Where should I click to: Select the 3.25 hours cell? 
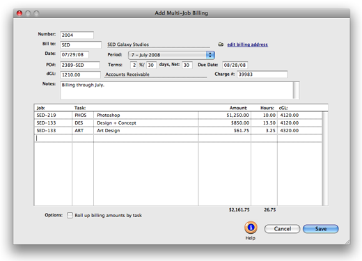[264, 131]
